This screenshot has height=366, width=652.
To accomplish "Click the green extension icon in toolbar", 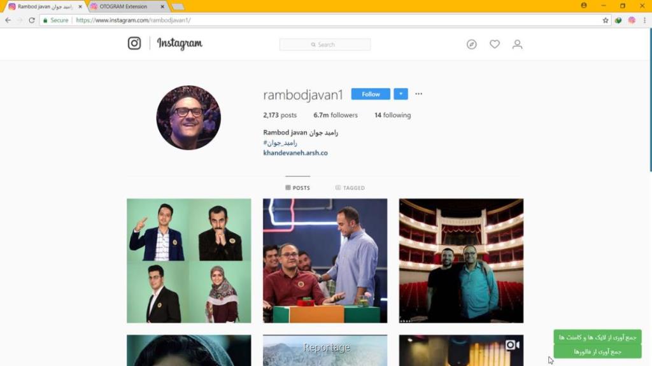I will click(x=618, y=20).
